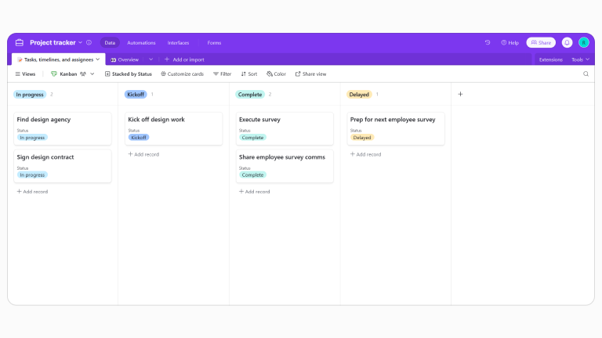Open the Sign design contract card

pyautogui.click(x=63, y=166)
